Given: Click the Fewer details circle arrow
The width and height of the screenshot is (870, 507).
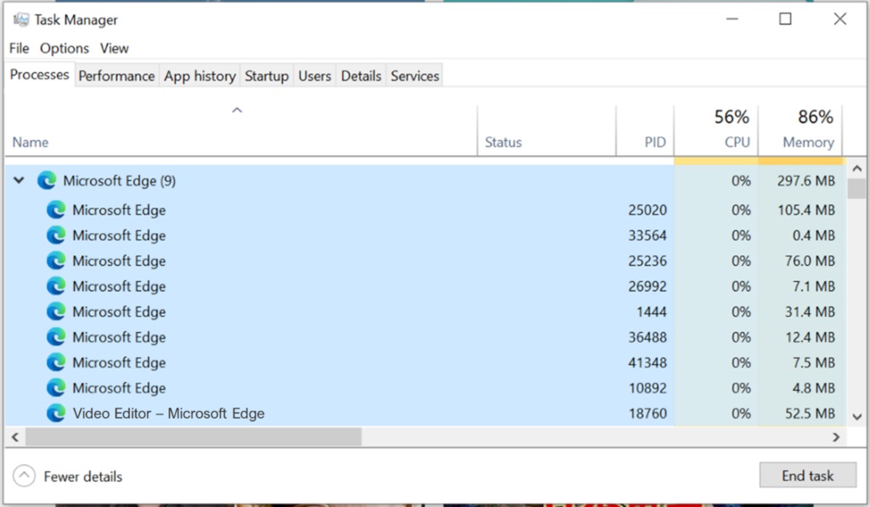Looking at the screenshot, I should [24, 476].
